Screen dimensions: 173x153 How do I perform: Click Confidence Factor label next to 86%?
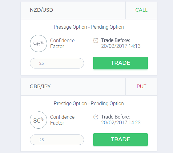62,120
